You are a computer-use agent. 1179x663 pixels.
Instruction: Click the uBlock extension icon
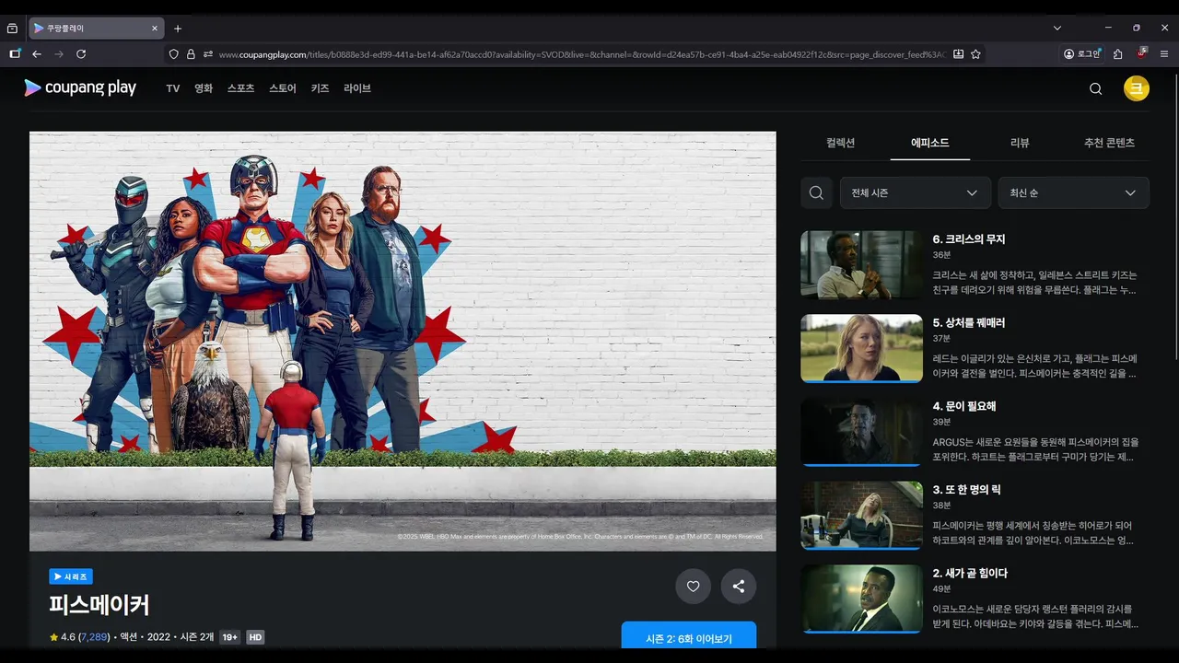[x=1141, y=53]
